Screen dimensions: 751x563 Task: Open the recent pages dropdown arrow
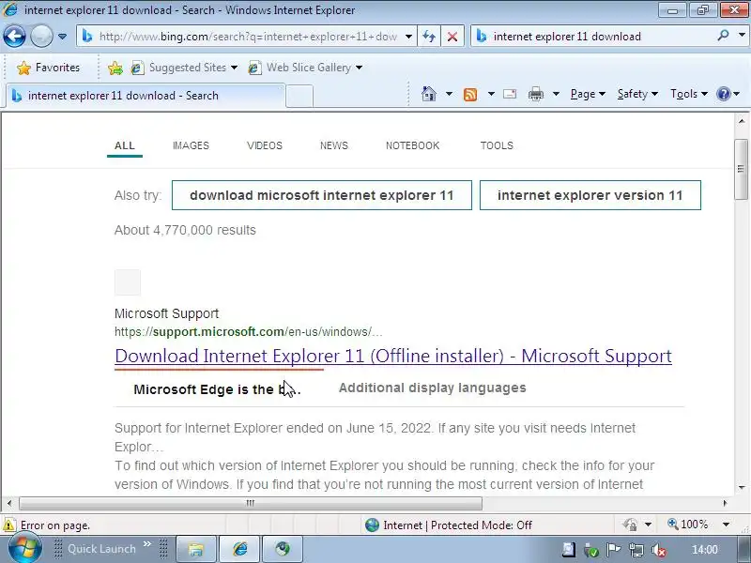coord(62,37)
